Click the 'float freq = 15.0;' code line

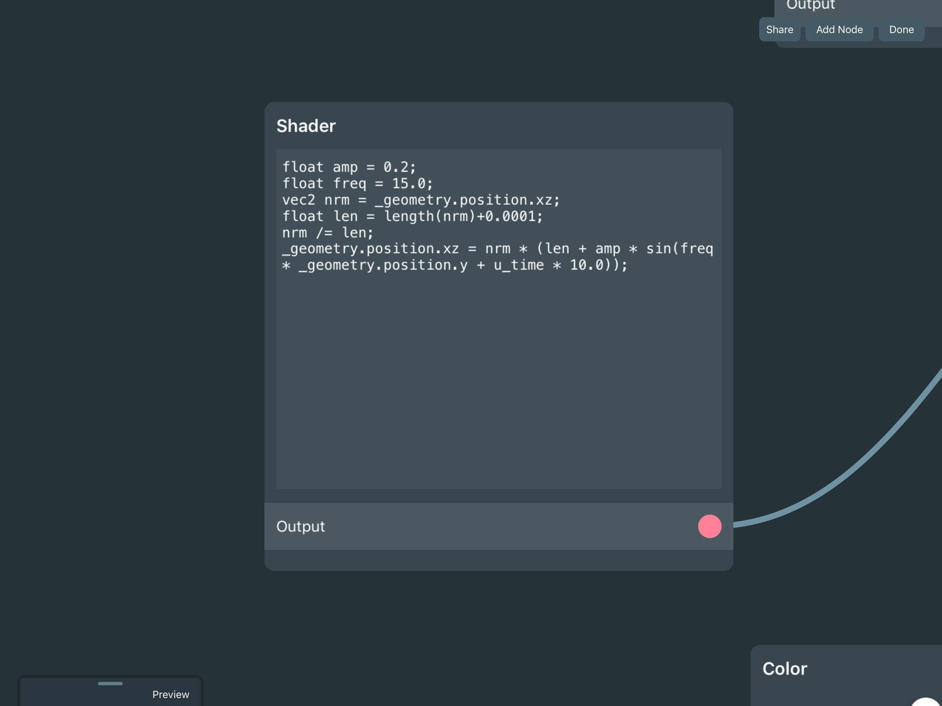click(357, 183)
